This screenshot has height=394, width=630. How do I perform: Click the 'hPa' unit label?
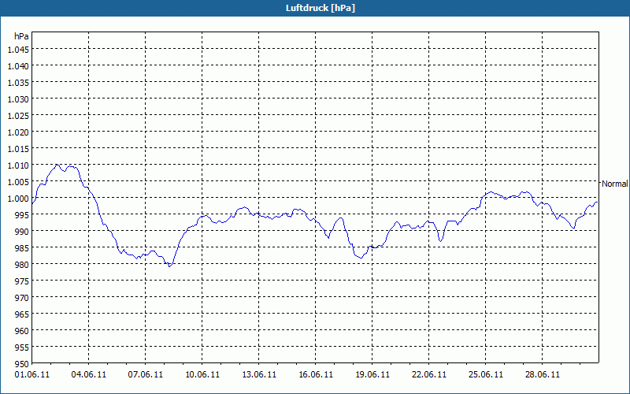pyautogui.click(x=21, y=36)
